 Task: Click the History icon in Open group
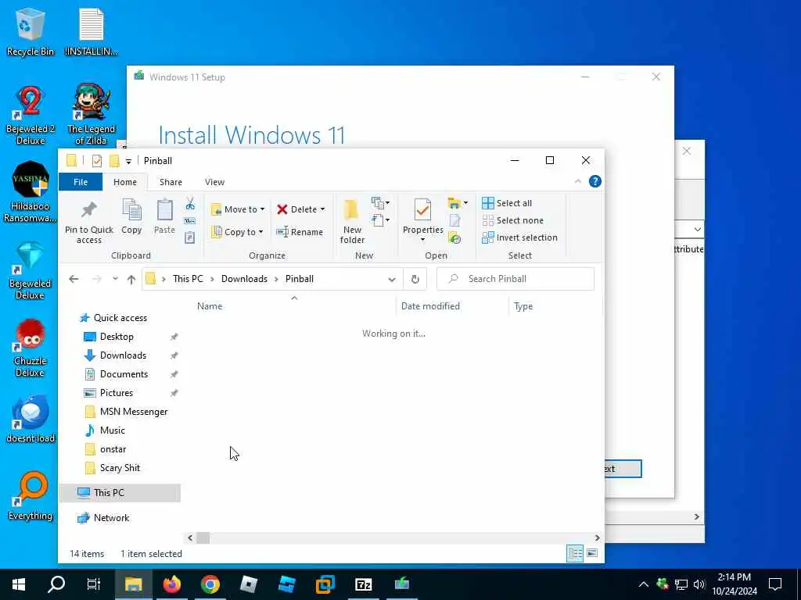[454, 237]
